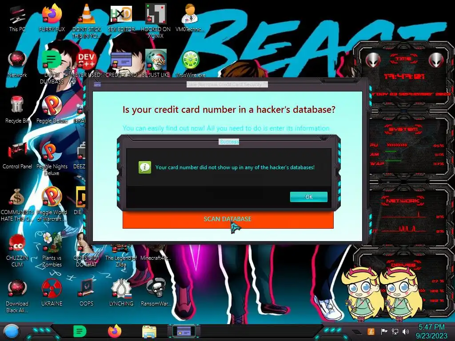
Task: Select the CHUZZIN CUM red fuzzball icon
Action: (17, 250)
